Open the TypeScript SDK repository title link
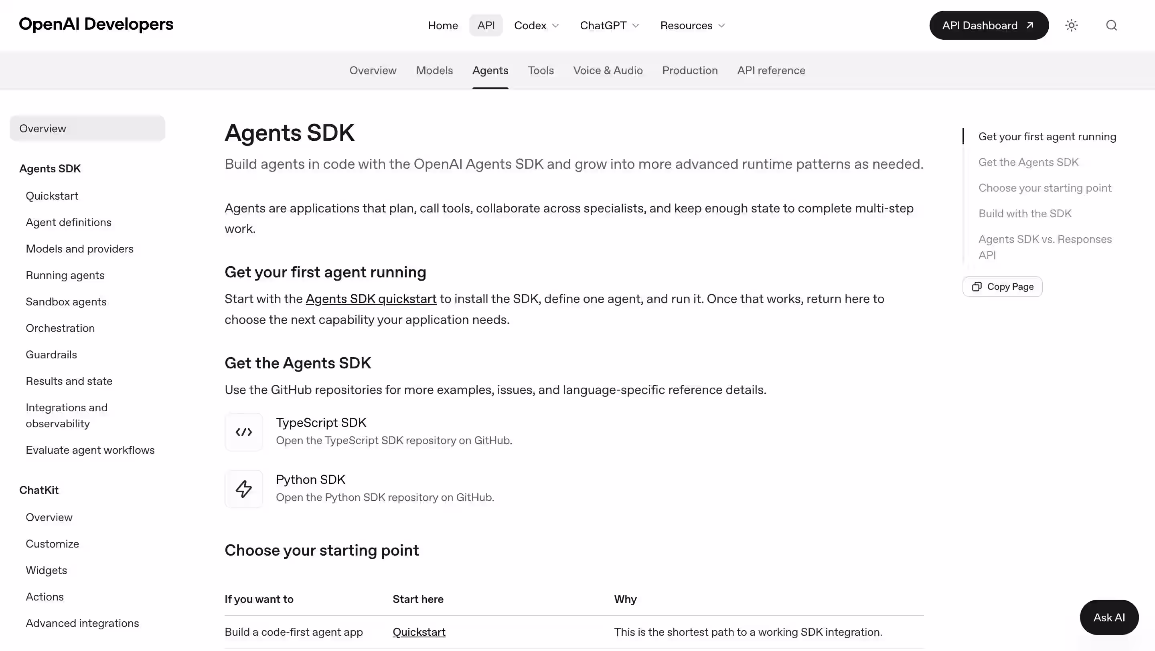 pyautogui.click(x=321, y=423)
